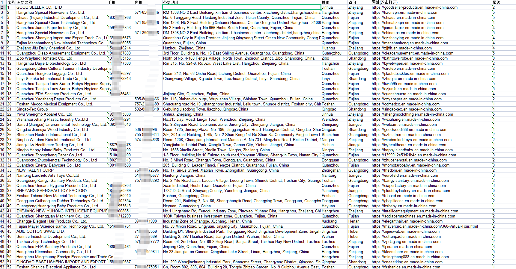Open the plushtoyfactory.en.made-in-china.com URL cell
Image resolution: width=516 pixels, height=269 pixels.
431,191
